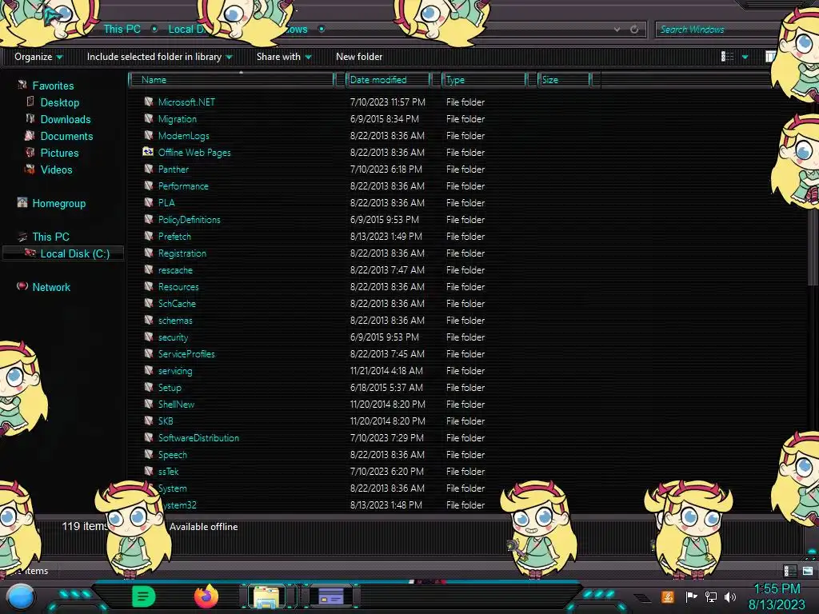This screenshot has height=614, width=819.
Task: Select the PolicyDefinitions folder
Action: coord(189,220)
